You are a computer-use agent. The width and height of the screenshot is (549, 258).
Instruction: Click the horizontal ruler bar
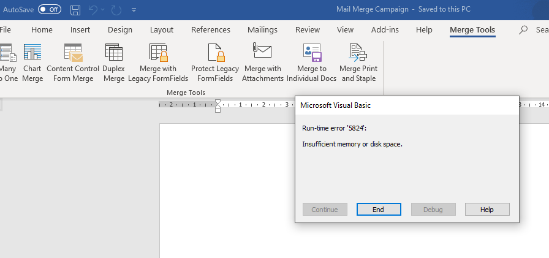[x=227, y=104]
